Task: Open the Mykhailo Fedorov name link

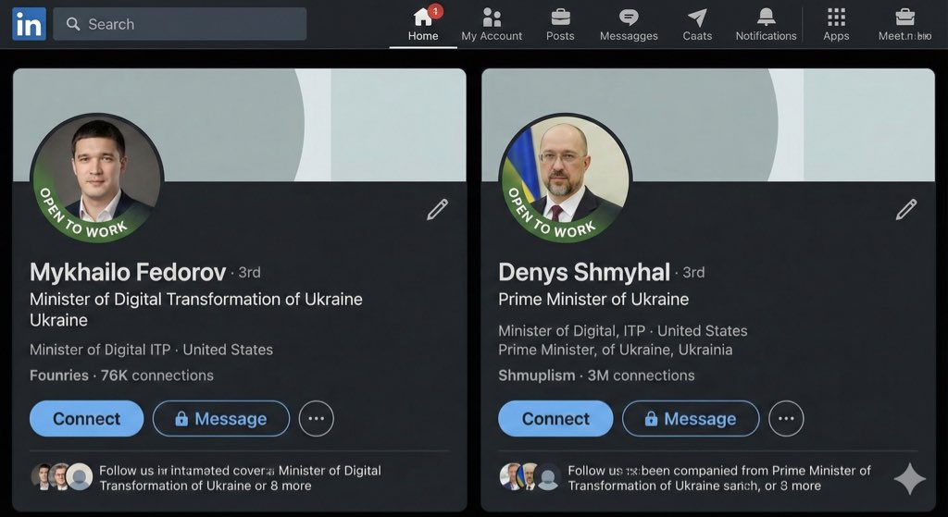Action: click(128, 273)
